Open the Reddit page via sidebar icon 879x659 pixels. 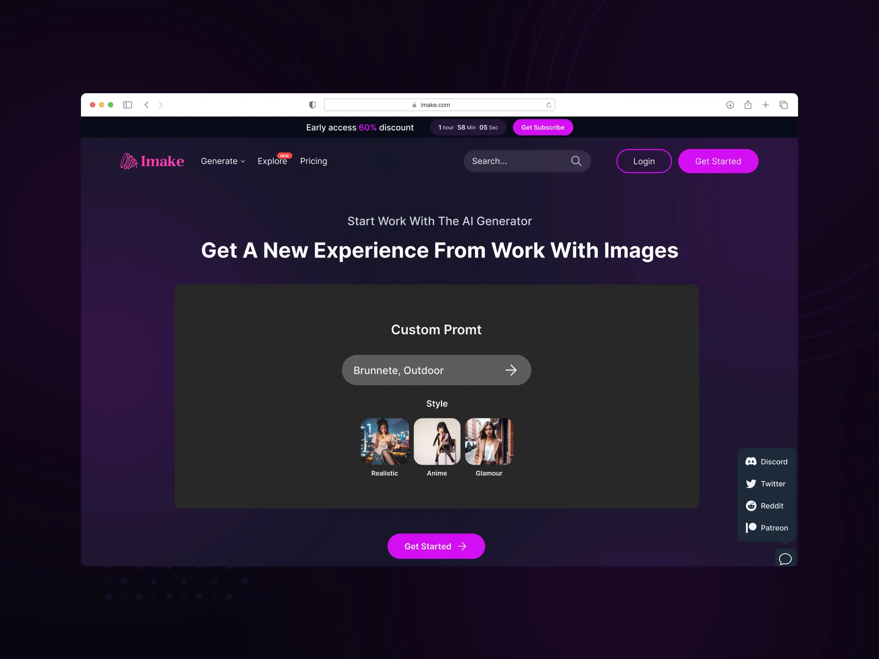pyautogui.click(x=751, y=505)
